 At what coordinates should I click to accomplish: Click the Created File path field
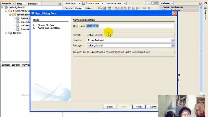point(131,52)
